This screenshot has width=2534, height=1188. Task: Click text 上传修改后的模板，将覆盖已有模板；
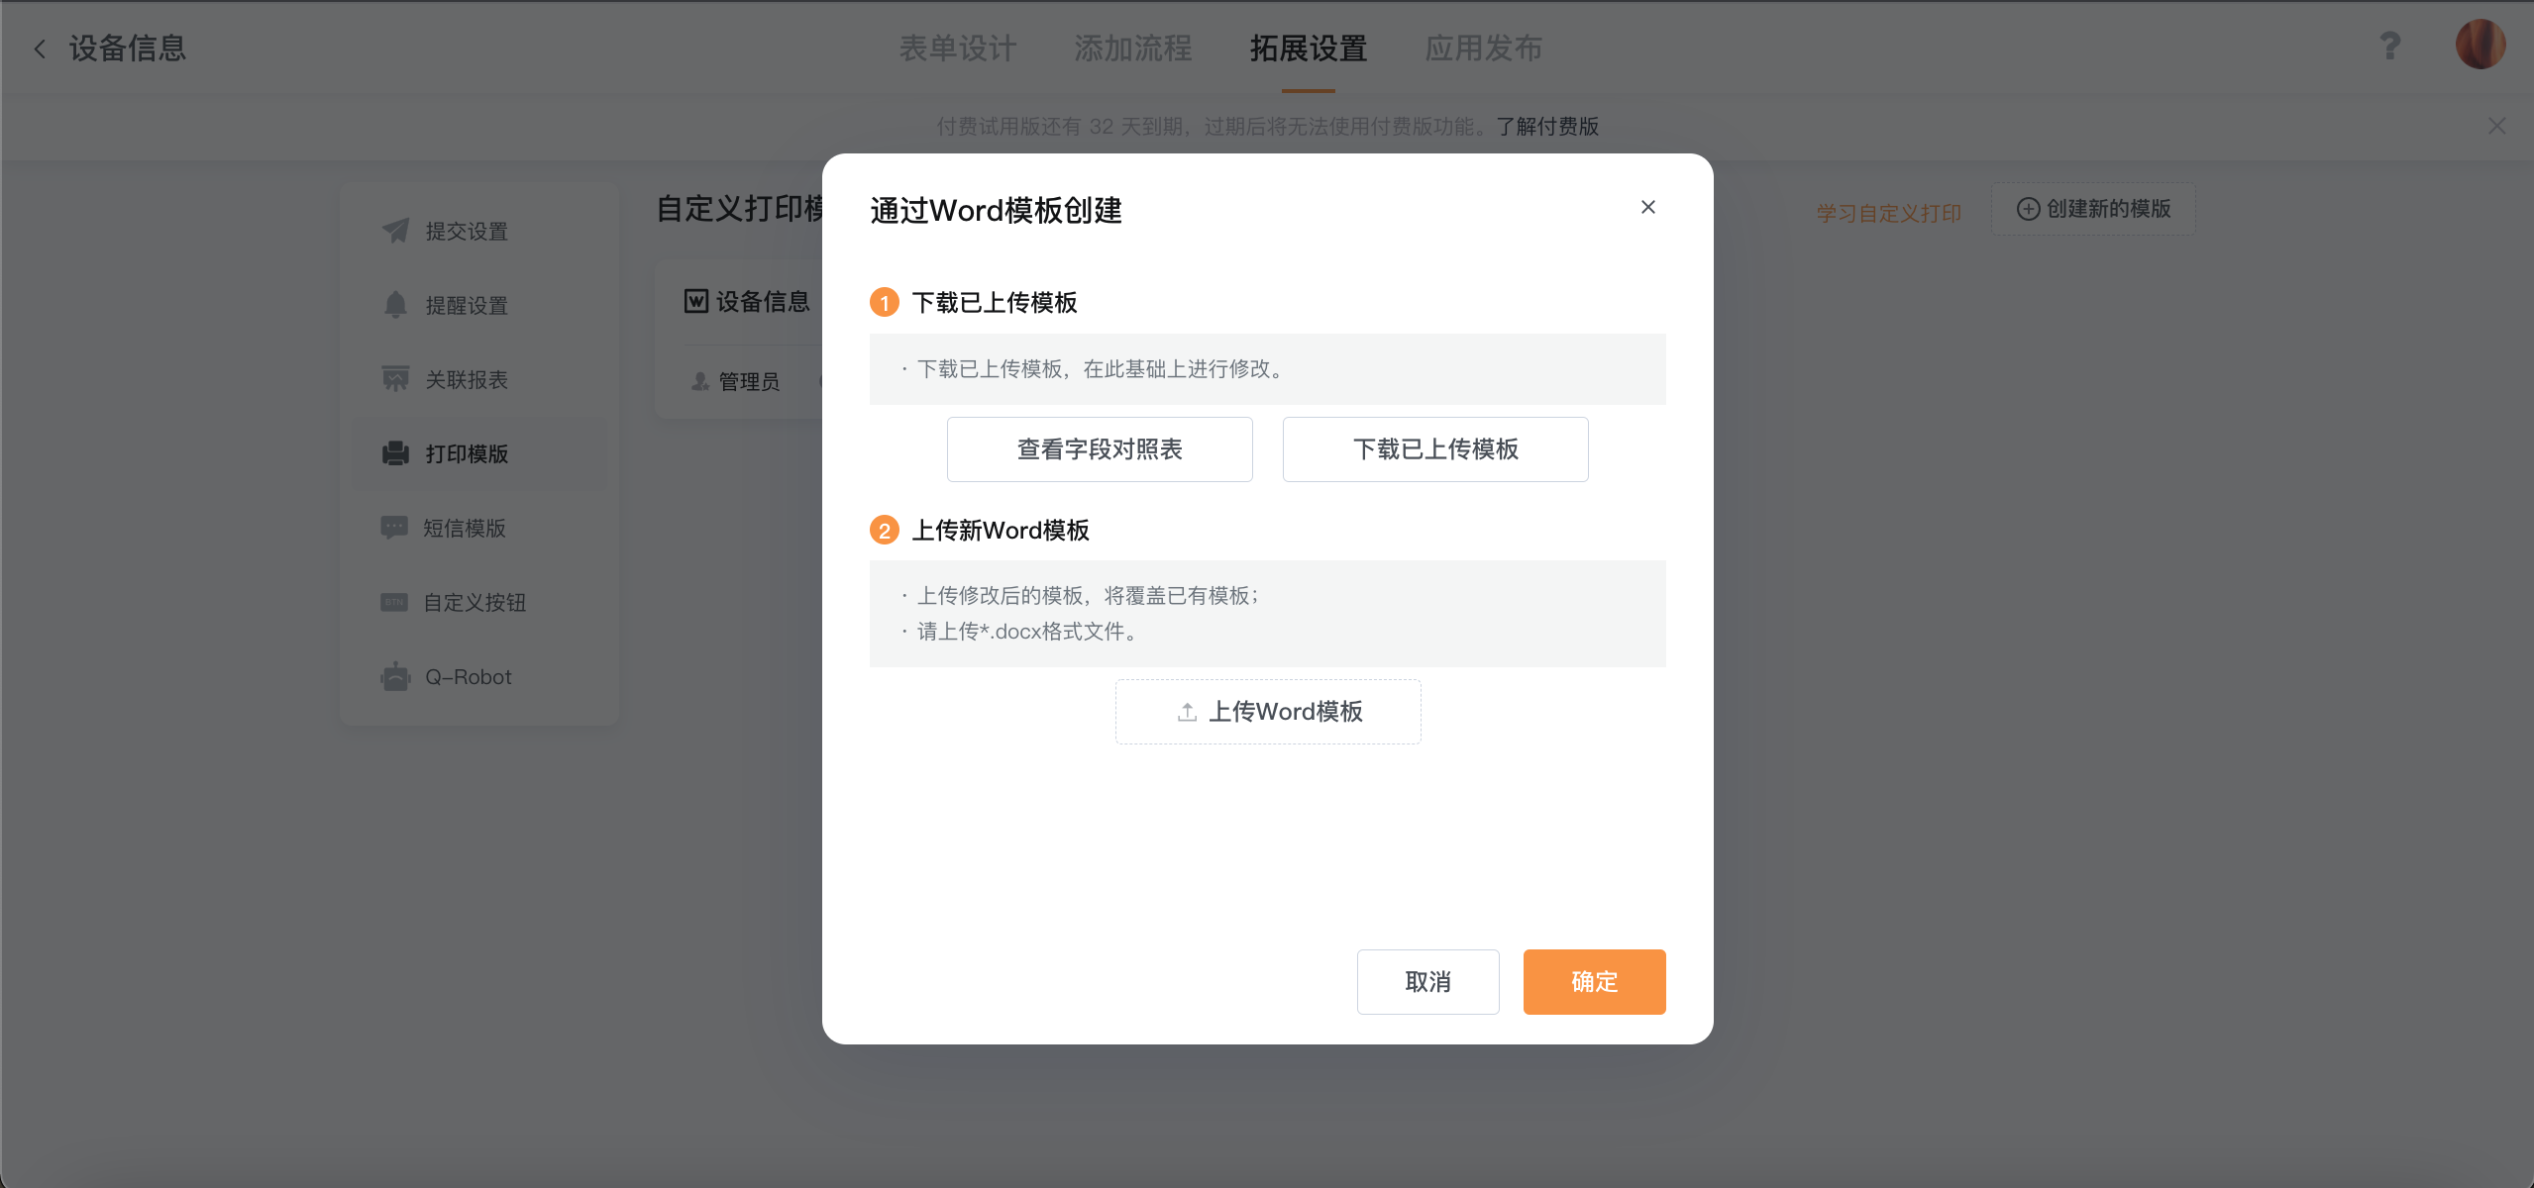point(1089,595)
